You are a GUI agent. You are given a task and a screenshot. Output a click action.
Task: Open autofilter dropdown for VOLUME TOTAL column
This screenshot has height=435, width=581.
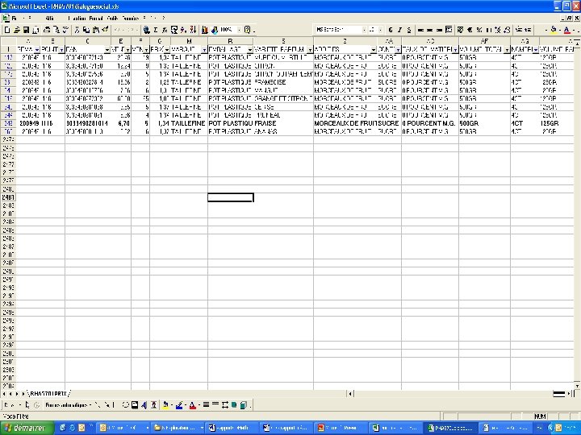click(x=507, y=50)
